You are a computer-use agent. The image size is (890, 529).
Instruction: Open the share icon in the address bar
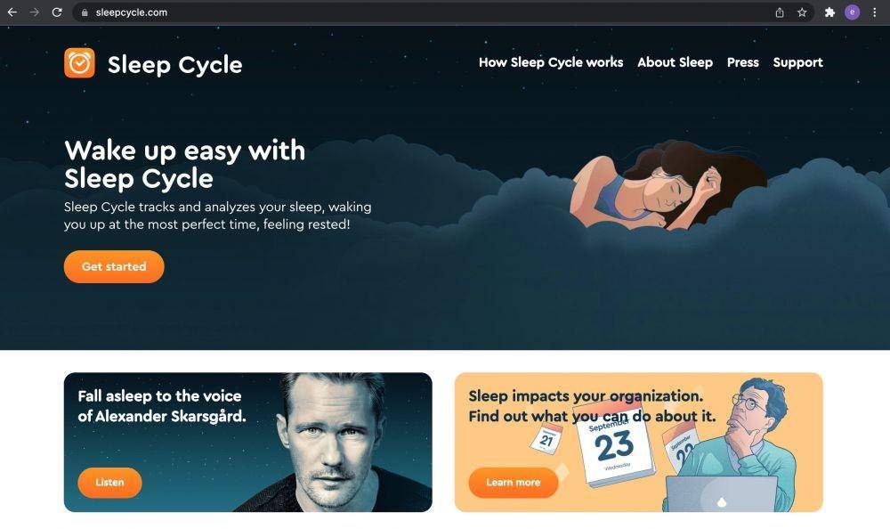coord(780,12)
